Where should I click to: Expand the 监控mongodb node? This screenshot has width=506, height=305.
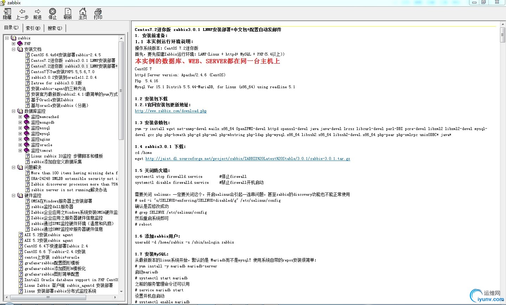(x=20, y=122)
